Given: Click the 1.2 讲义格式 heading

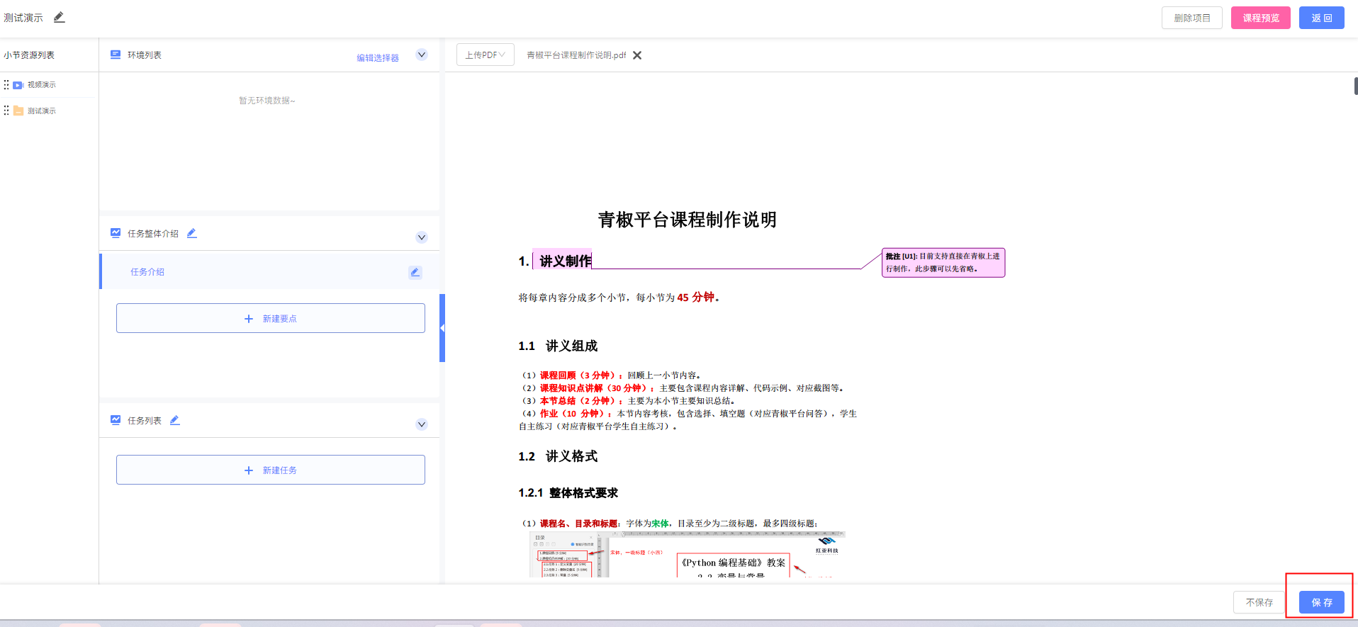Looking at the screenshot, I should 558,456.
